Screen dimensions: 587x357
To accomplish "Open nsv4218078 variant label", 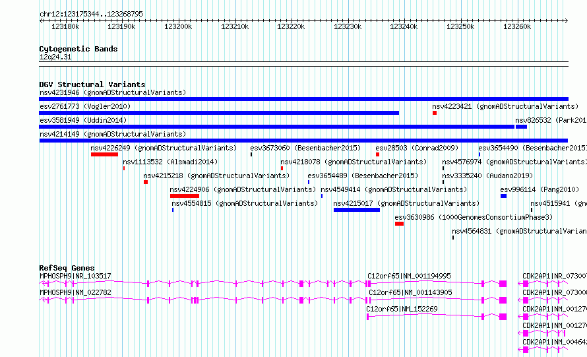I will pyautogui.click(x=354, y=162).
